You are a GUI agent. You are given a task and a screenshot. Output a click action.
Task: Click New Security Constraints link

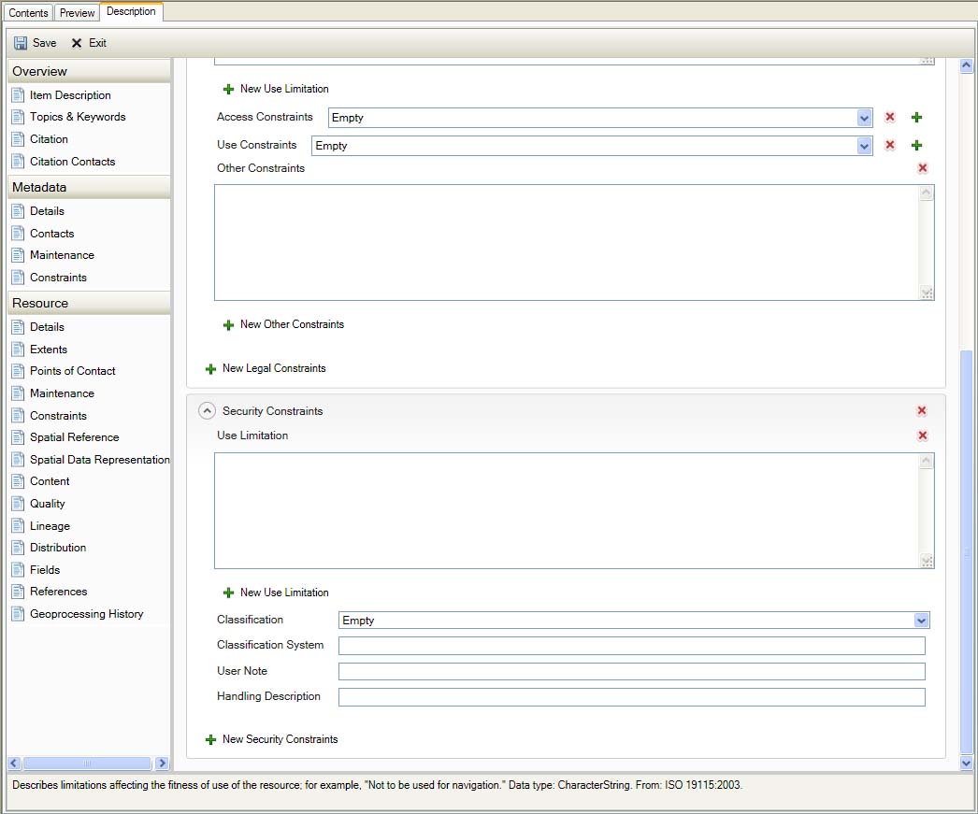(x=280, y=739)
